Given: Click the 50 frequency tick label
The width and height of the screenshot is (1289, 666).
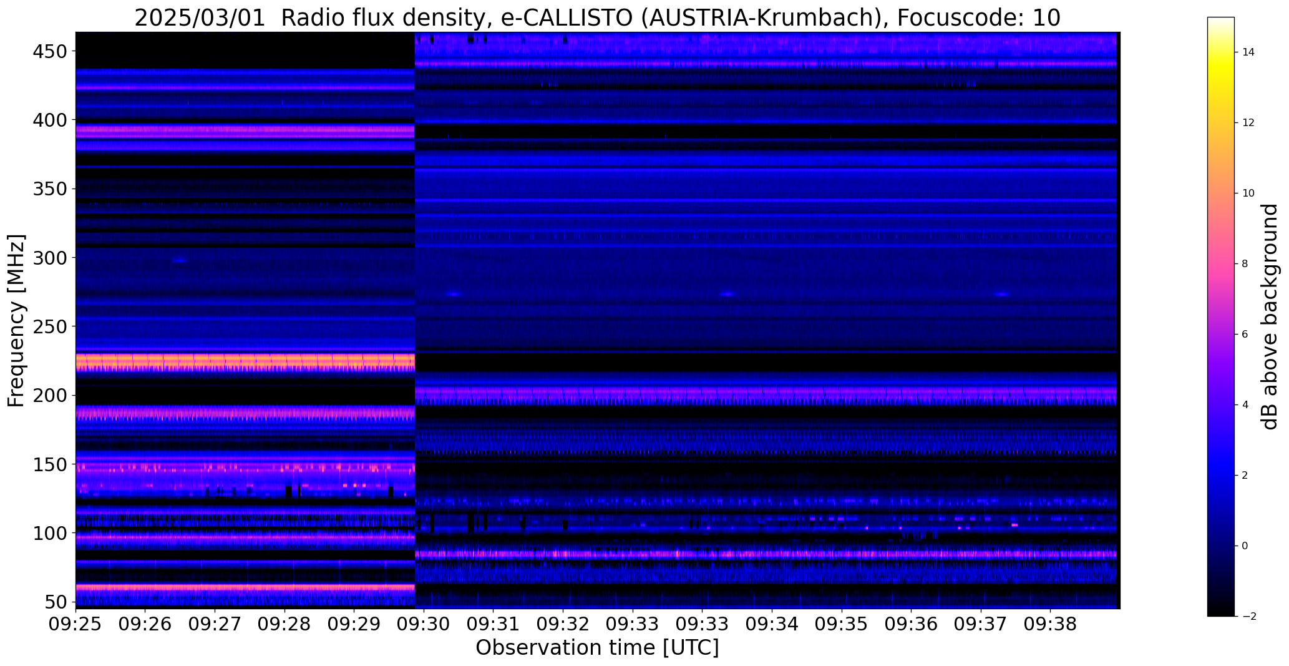Looking at the screenshot, I should pos(57,602).
